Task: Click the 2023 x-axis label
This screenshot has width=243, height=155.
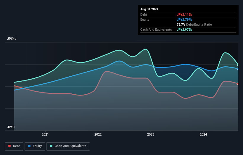Action: pos(151,134)
